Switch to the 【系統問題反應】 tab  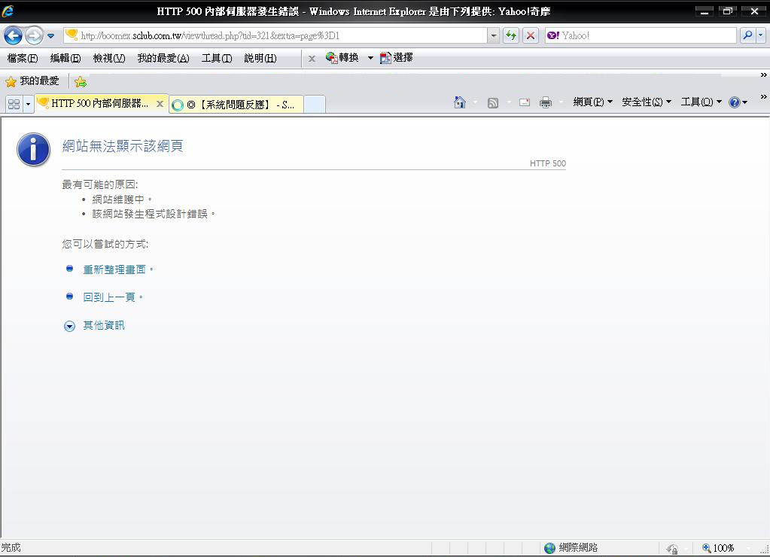pyautogui.click(x=236, y=105)
